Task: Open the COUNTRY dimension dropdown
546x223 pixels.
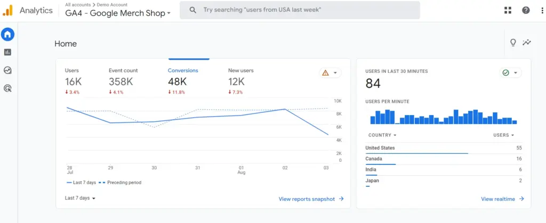Action: tap(382, 135)
